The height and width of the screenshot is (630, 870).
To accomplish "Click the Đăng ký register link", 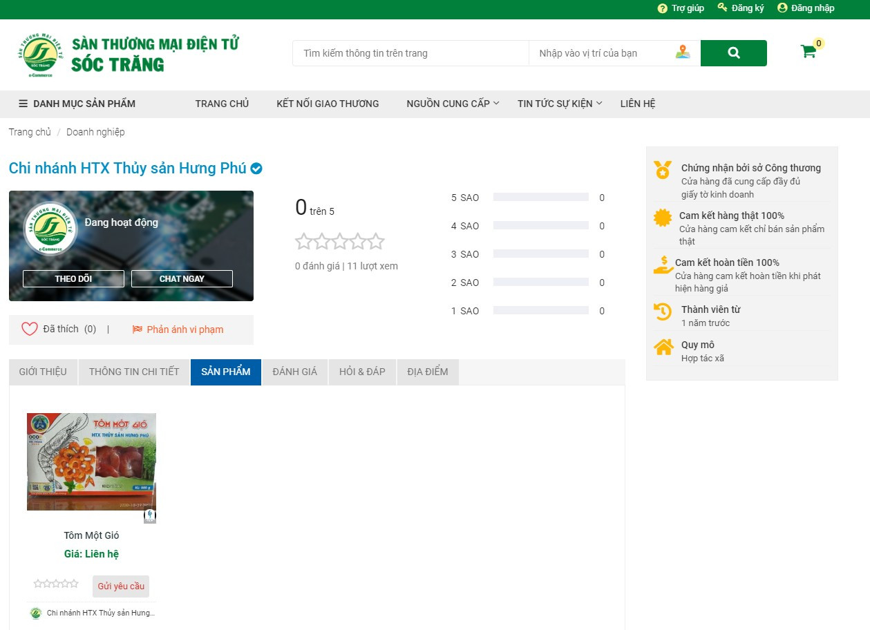I will click(x=741, y=8).
